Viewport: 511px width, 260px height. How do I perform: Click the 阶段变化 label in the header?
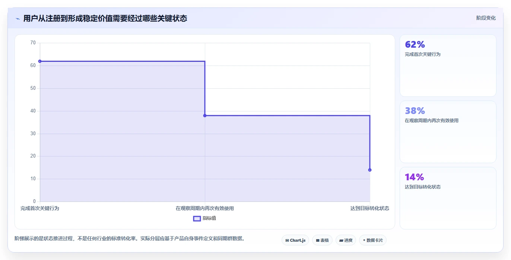pyautogui.click(x=486, y=18)
